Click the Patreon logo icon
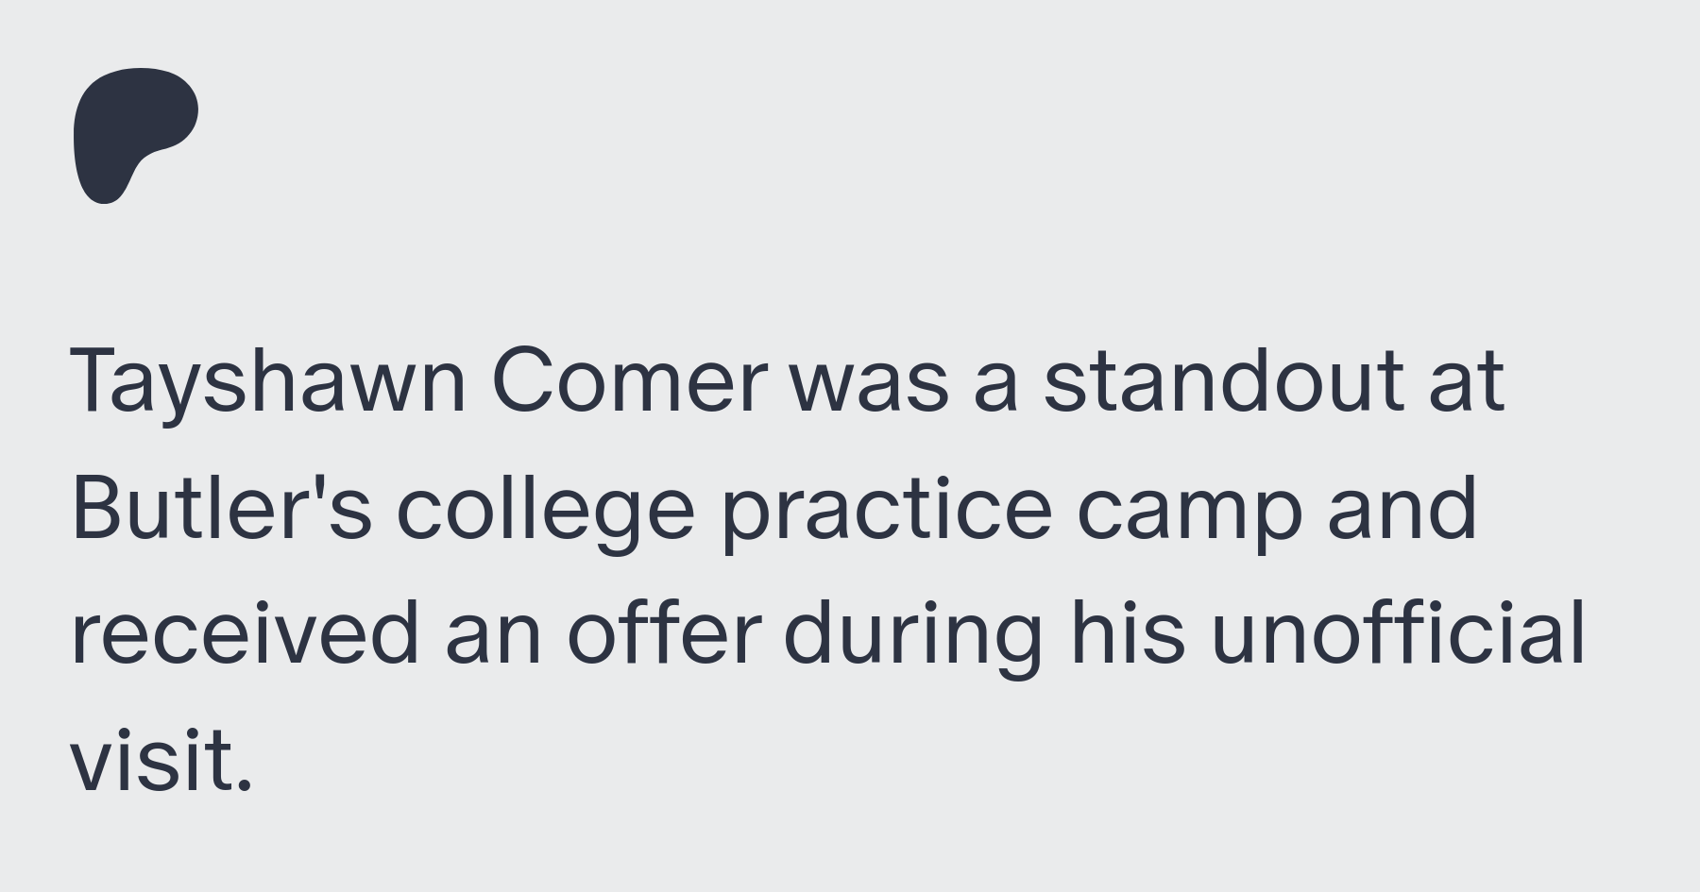Screen dimensions: 1700x892 click(x=136, y=135)
